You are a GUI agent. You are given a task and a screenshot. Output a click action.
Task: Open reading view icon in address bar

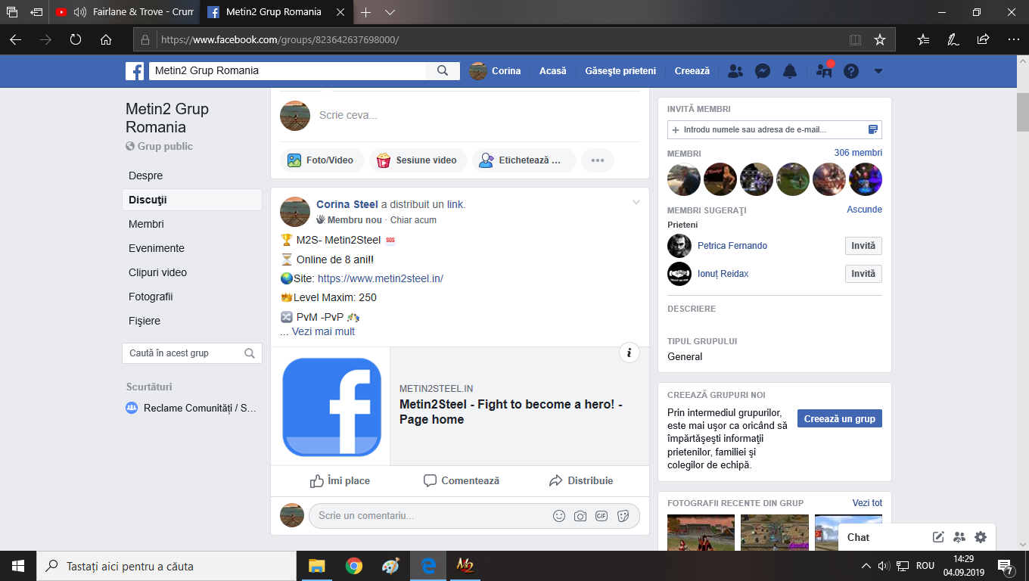tap(855, 39)
